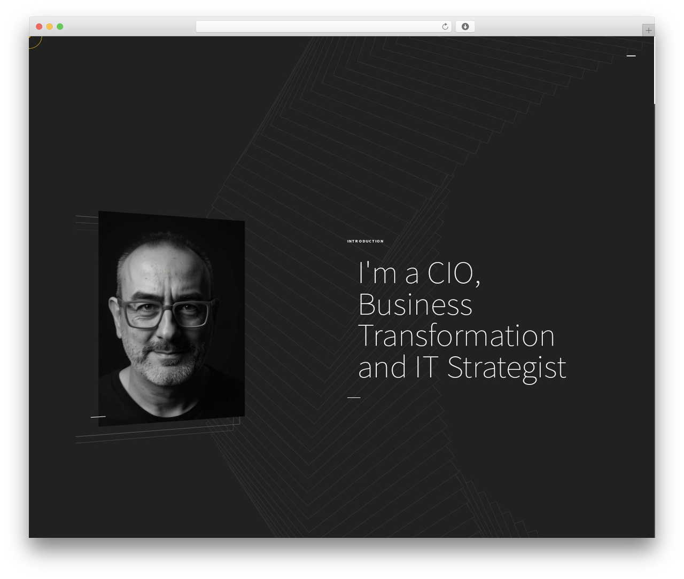This screenshot has height=579, width=684.
Task: Click the page's vertical scrollbar thumb
Action: [x=654, y=70]
